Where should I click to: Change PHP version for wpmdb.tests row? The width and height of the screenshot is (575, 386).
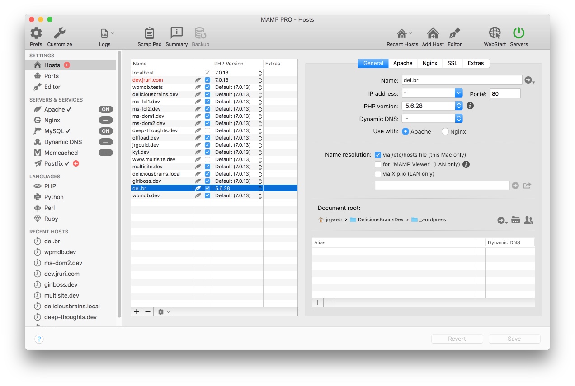(260, 87)
